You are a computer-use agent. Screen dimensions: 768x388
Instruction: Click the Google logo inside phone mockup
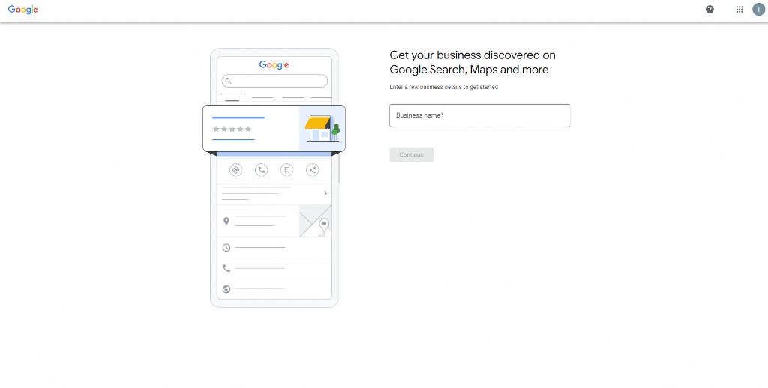click(274, 65)
